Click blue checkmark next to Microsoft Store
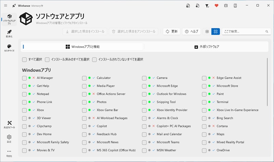274x162 pixels. click(x=213, y=86)
